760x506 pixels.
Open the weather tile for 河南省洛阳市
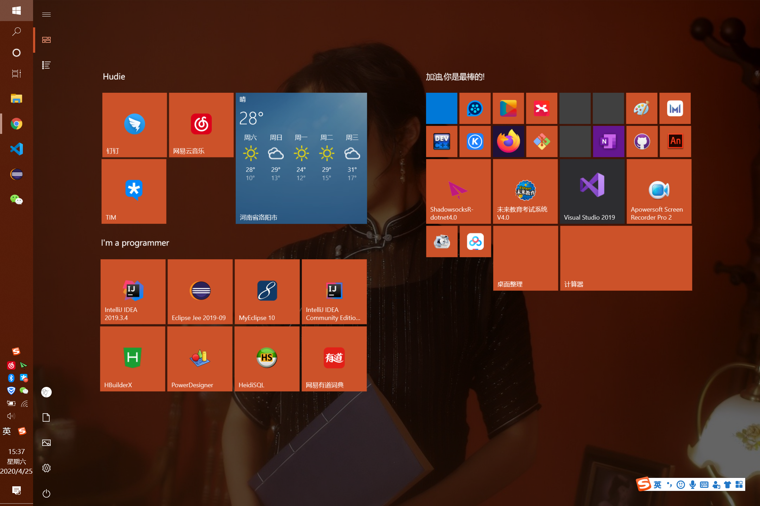tap(301, 158)
